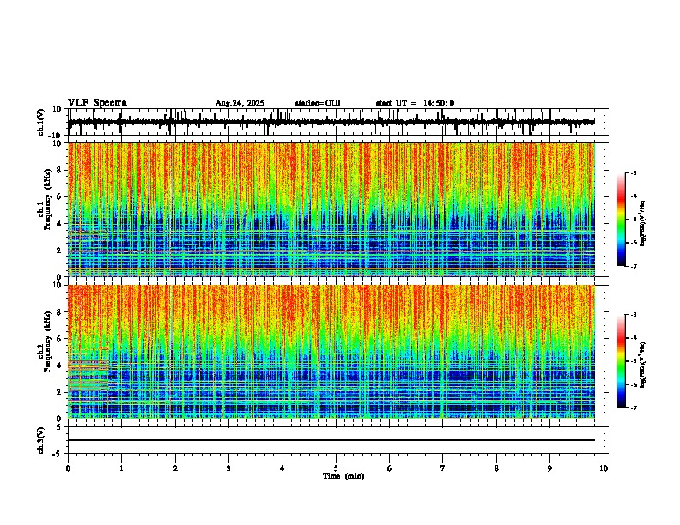
Task: Click inside the ch.2 spectrogram panel
Action: (331, 352)
